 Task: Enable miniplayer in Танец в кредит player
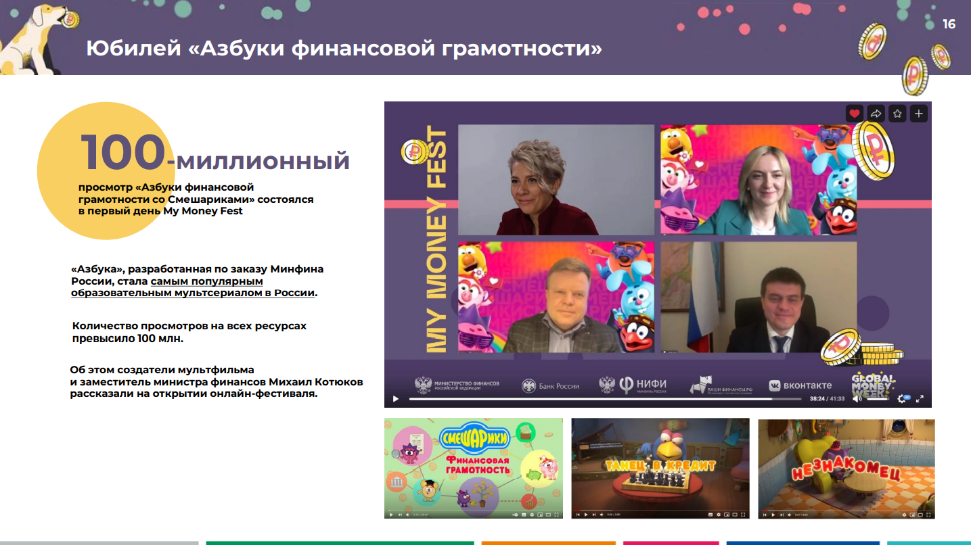pos(727,515)
